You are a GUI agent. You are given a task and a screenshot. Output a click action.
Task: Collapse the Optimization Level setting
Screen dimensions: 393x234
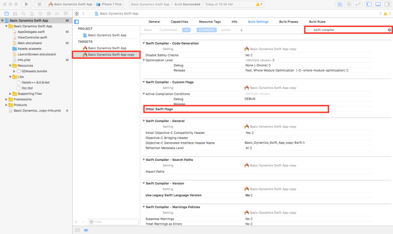[x=143, y=60]
